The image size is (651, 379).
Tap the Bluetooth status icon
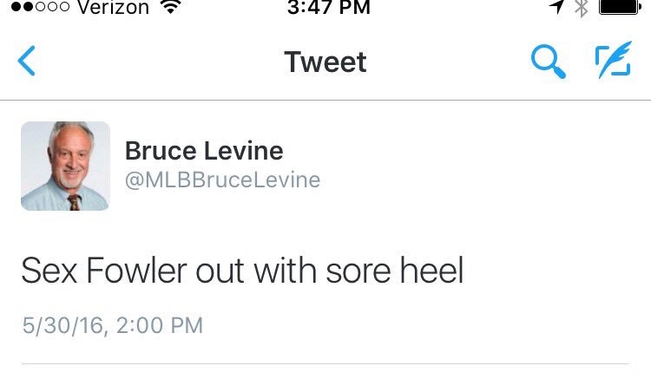point(582,8)
